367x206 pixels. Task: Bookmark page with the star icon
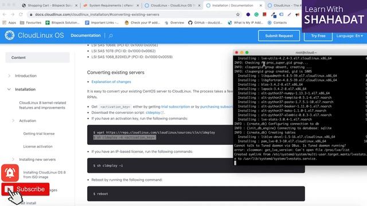click(238, 14)
